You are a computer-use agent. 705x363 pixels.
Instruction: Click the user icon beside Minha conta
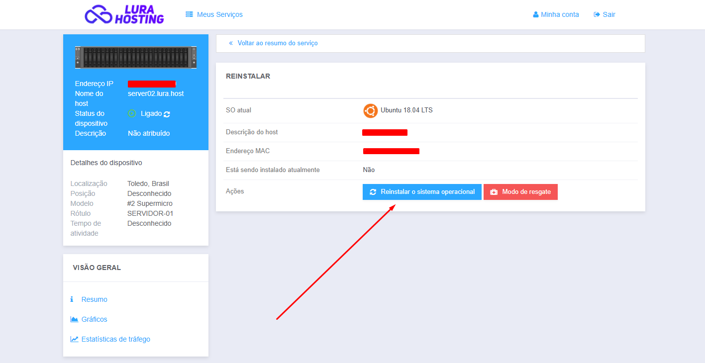(536, 14)
